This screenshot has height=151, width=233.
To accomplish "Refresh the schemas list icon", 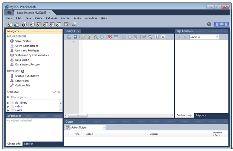I will click(59, 92).
